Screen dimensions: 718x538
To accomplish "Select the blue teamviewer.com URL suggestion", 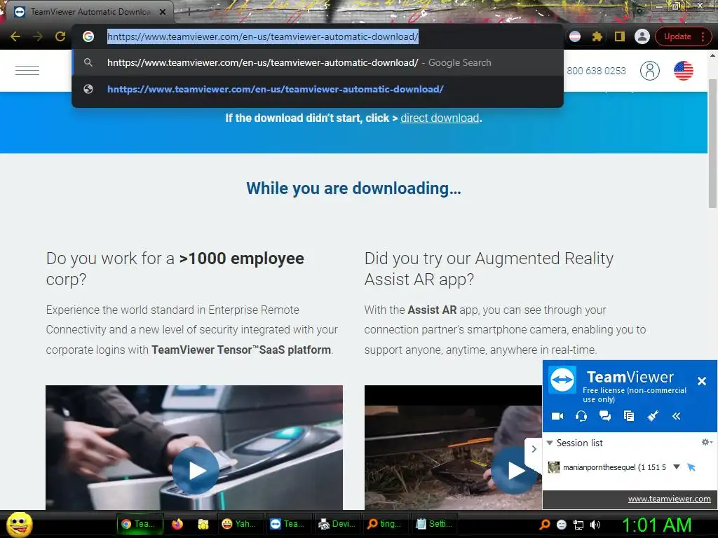I will coord(318,89).
